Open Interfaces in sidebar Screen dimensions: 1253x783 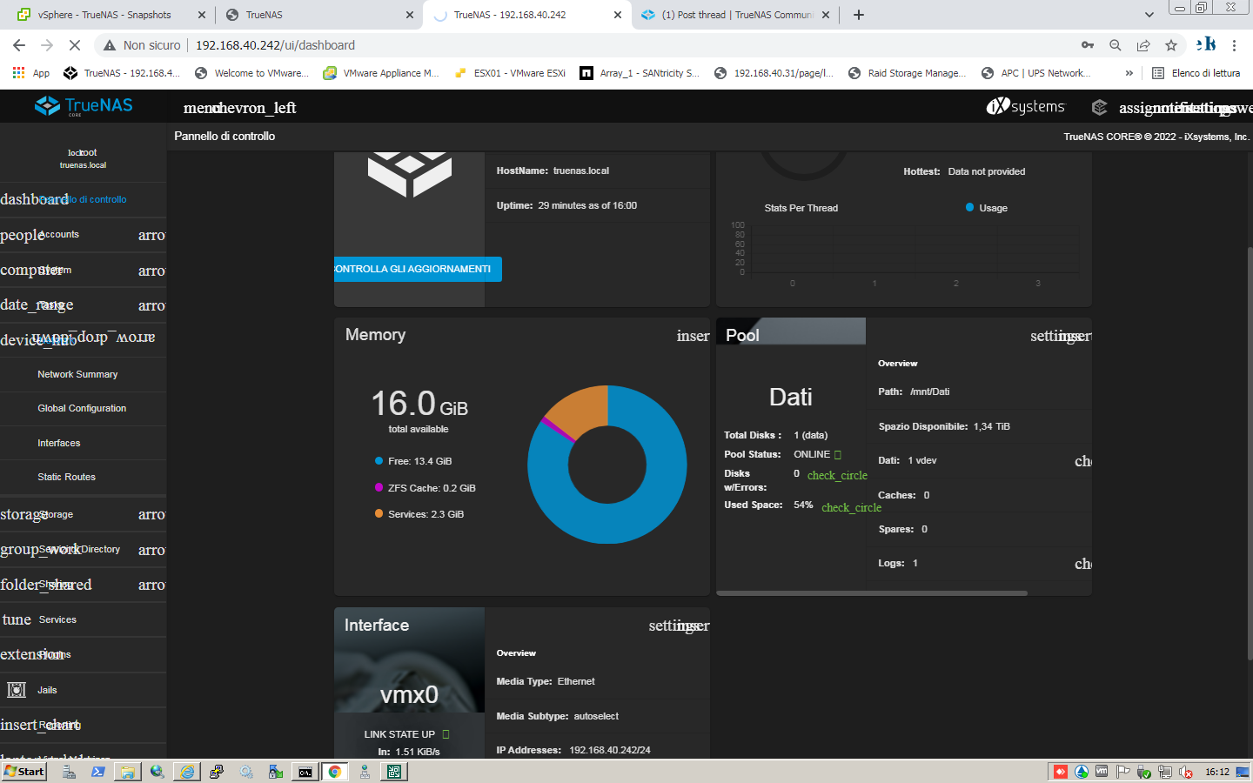tap(59, 443)
